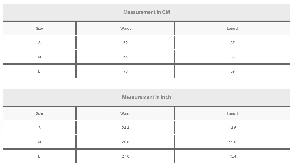Click the 24.4 inch waist cell
Viewport: 293px width, 167px height.
click(x=125, y=128)
